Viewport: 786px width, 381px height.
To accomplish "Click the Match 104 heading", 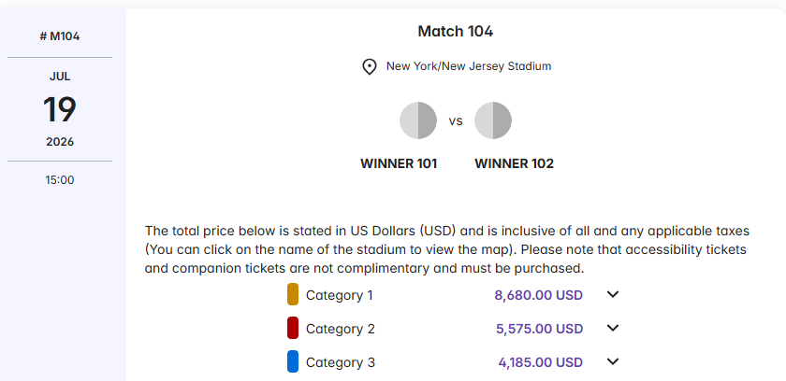I will tap(456, 32).
